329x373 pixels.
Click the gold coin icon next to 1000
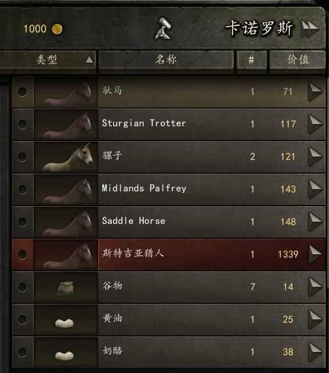coord(57,29)
